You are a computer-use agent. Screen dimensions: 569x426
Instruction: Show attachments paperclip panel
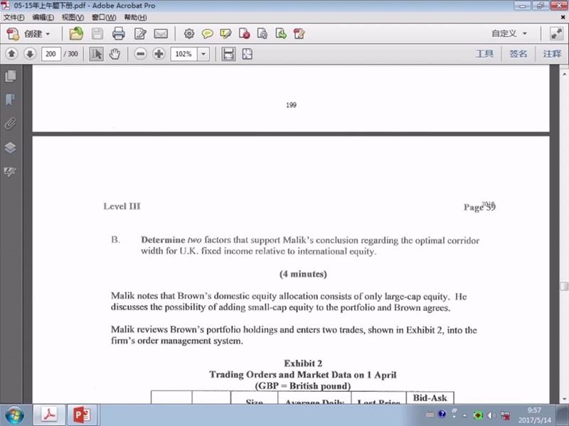pos(11,124)
